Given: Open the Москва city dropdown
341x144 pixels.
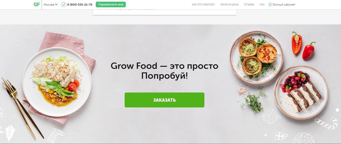Looking at the screenshot, I should (x=50, y=5).
